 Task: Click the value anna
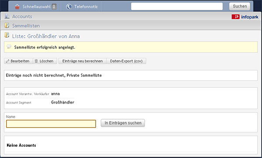pyautogui.click(x=55, y=94)
